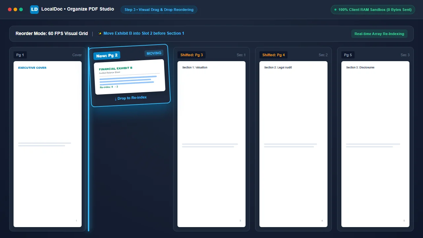Click the Re-index: 8 → 2 text
The image size is (423, 238).
[x=109, y=87]
